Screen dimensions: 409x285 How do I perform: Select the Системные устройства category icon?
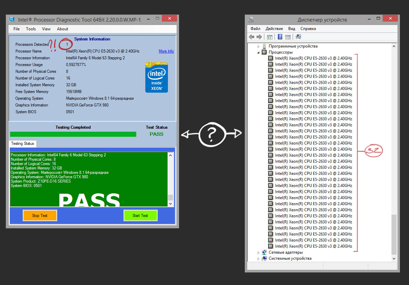(264, 258)
